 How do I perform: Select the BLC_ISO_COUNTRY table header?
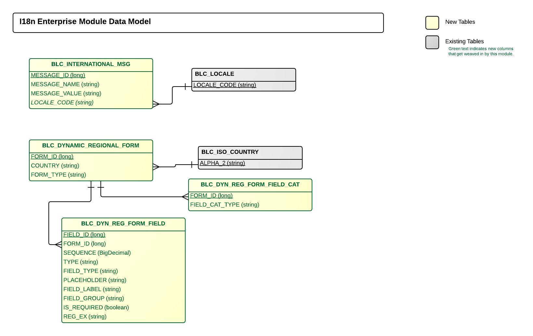230,152
